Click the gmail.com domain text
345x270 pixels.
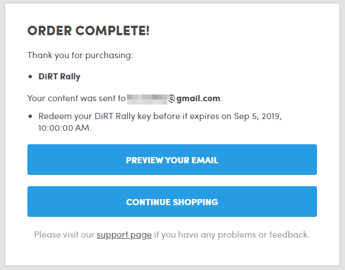click(199, 98)
